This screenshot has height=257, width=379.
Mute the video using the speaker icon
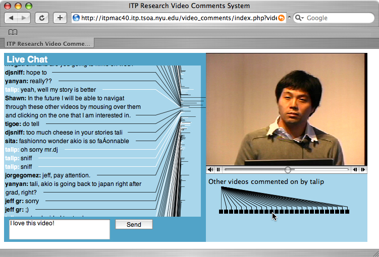point(210,170)
